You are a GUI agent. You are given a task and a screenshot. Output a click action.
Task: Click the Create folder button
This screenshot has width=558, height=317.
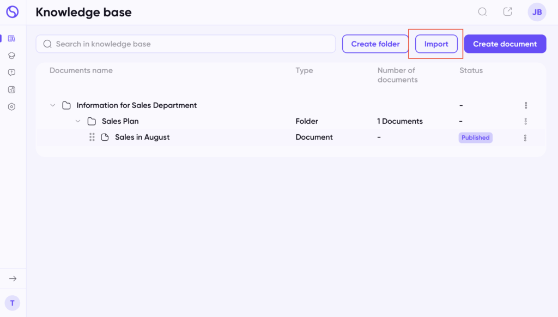(375, 44)
